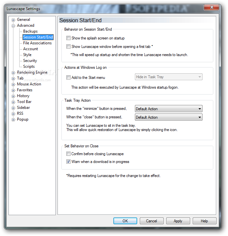This screenshot has width=228, height=236.
Task: Select the Favorites category label
Action: pos(24,90)
